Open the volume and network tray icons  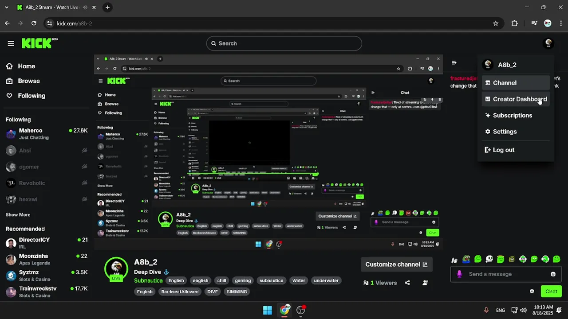click(x=519, y=310)
